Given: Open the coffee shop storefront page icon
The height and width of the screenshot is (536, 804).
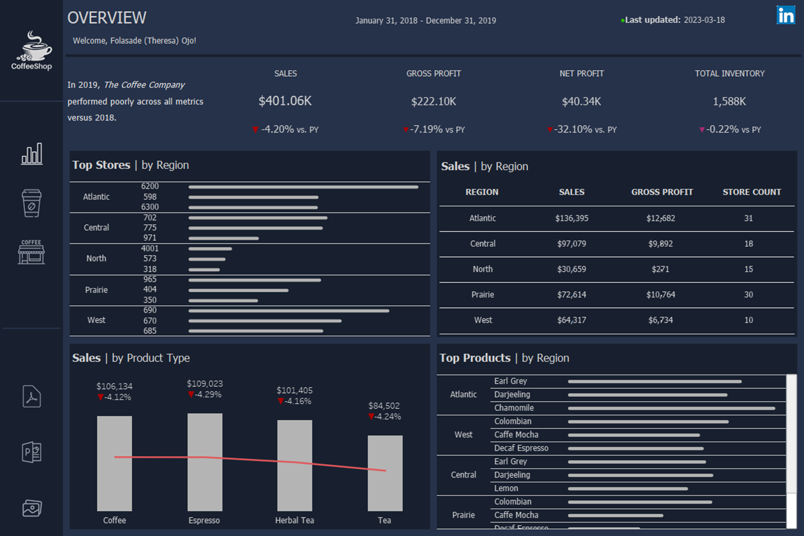Looking at the screenshot, I should click(x=32, y=253).
